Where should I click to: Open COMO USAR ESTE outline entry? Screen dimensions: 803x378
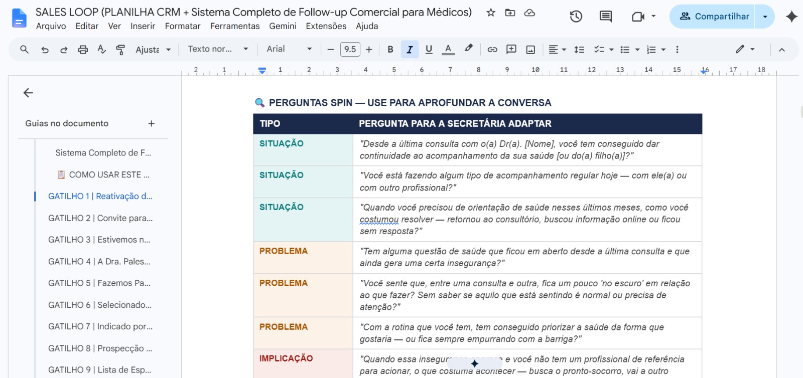pyautogui.click(x=103, y=174)
